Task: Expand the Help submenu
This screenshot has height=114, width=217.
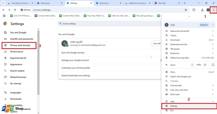Action: (189, 102)
